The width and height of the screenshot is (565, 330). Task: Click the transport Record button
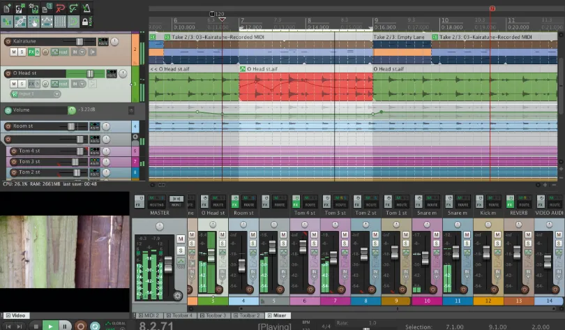[81, 326]
